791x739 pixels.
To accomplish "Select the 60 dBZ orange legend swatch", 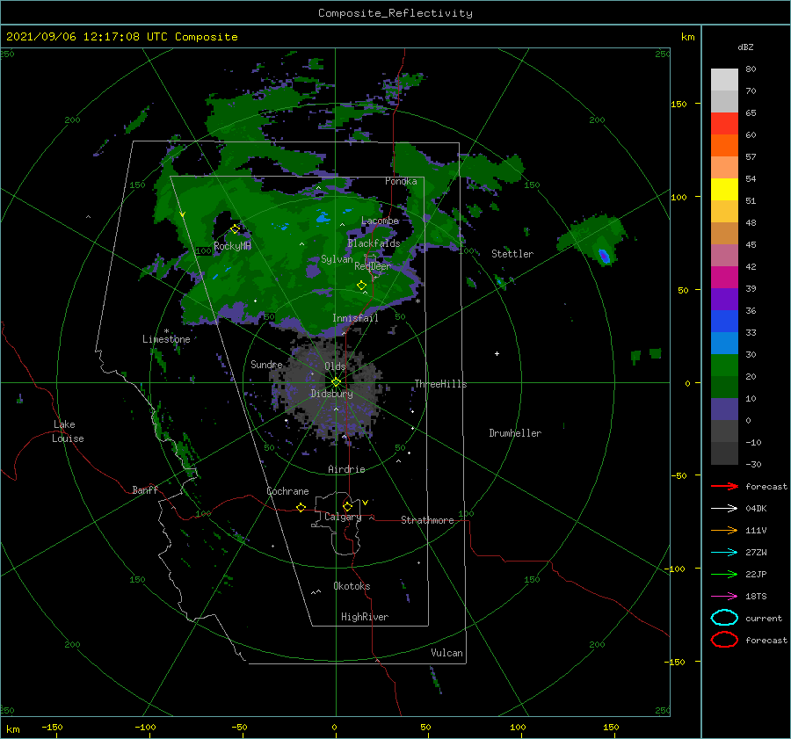I will pos(724,145).
